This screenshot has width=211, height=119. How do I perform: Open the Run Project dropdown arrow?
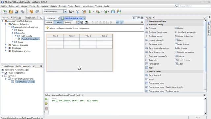[93, 12]
